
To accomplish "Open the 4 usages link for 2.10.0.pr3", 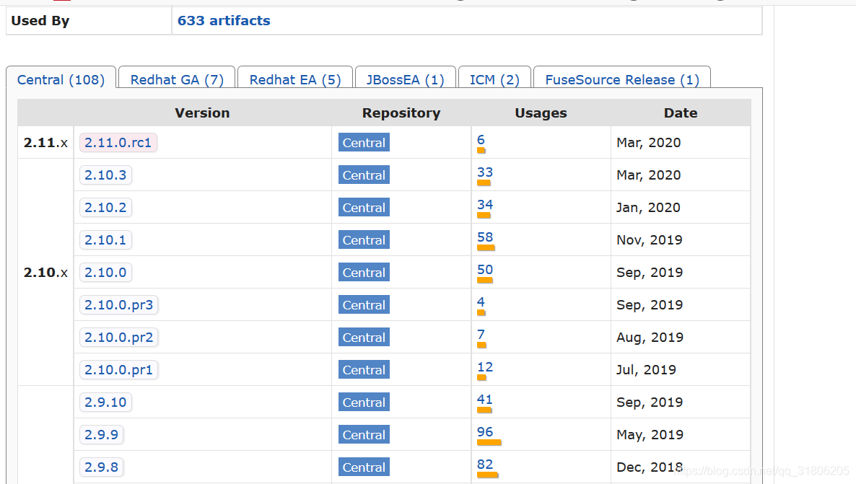I will (x=481, y=302).
